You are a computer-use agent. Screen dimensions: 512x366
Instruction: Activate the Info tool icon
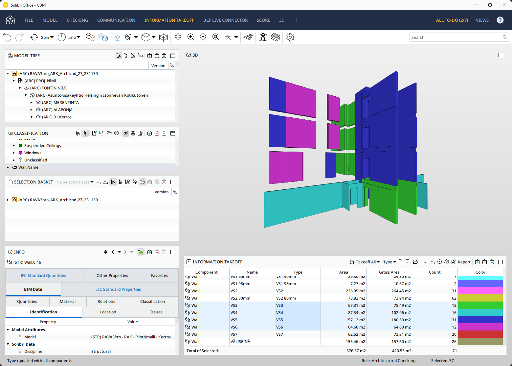tap(62, 37)
